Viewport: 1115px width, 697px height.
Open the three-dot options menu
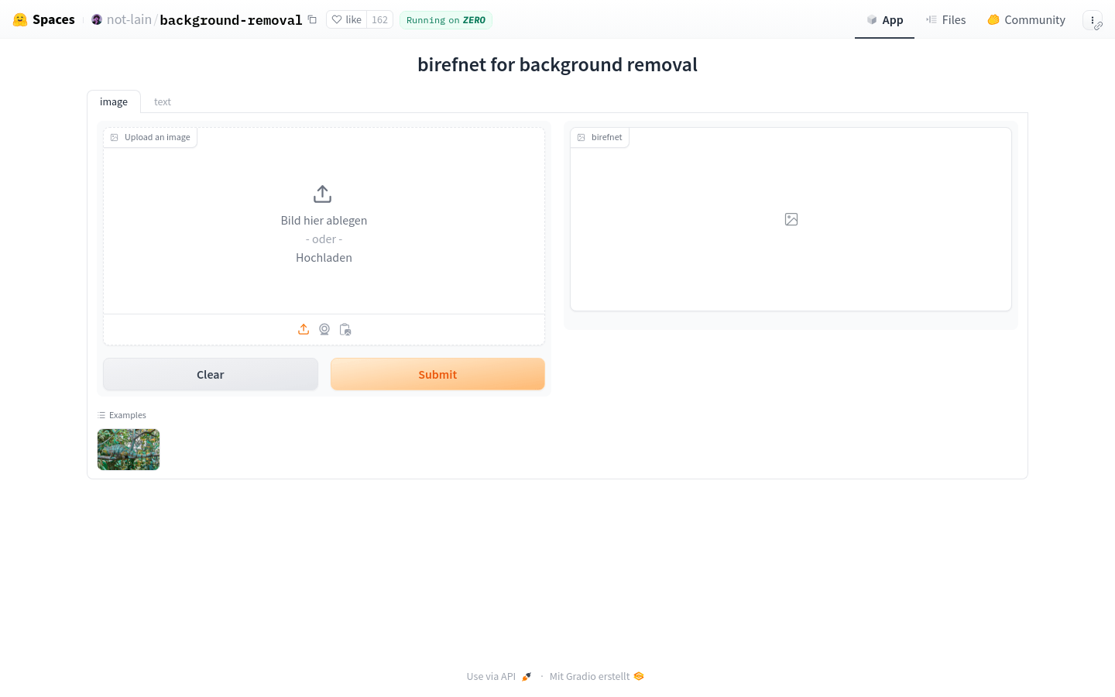1093,20
